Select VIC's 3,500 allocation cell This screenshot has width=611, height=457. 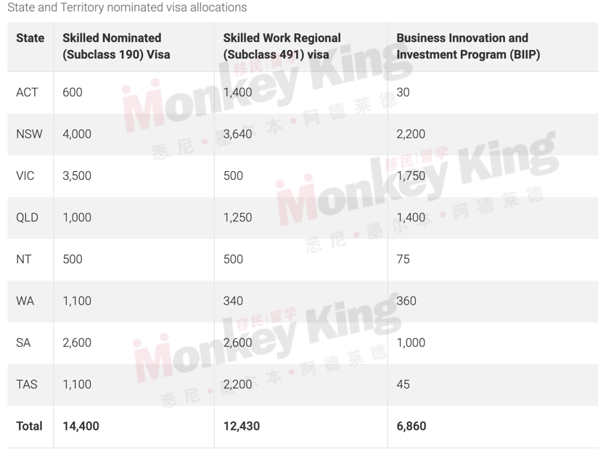tap(77, 176)
